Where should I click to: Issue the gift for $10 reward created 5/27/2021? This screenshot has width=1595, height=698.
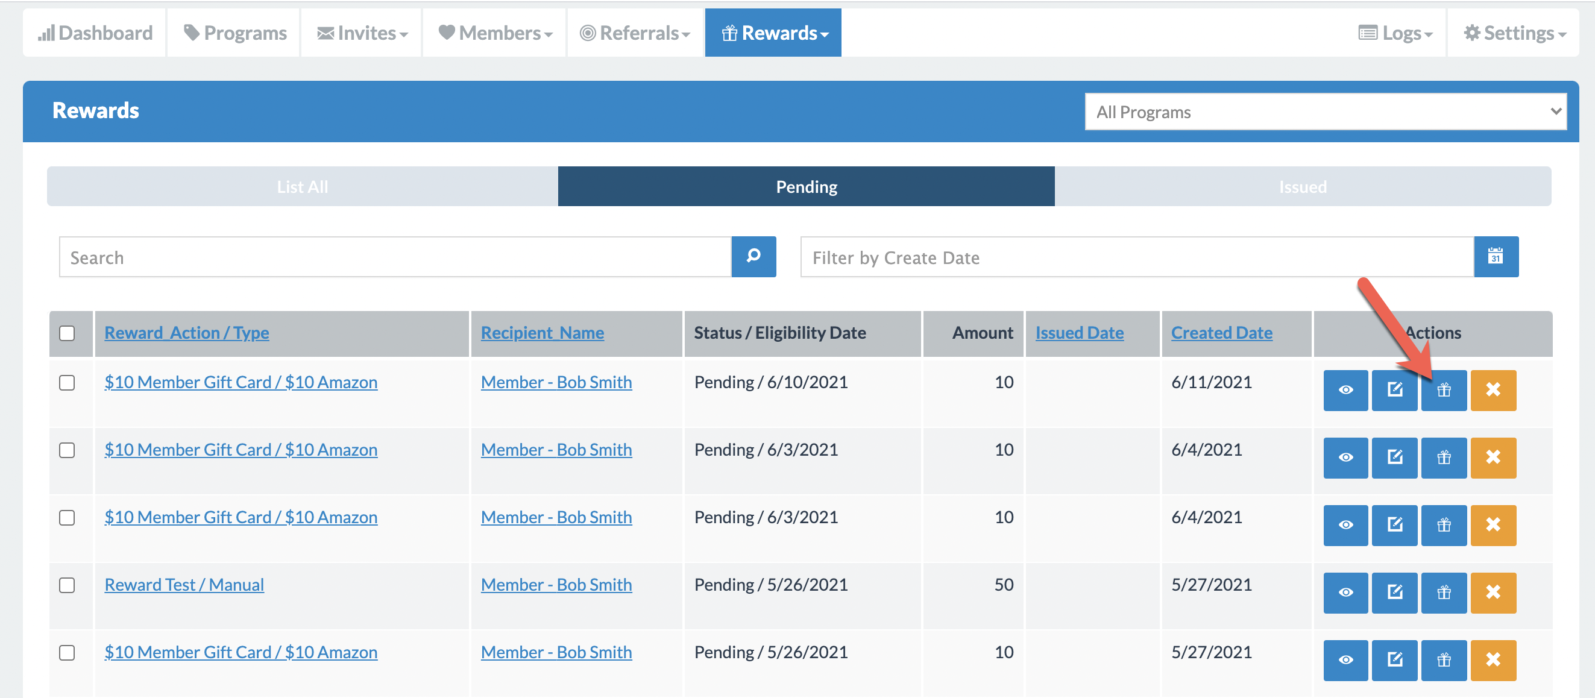(x=1443, y=660)
